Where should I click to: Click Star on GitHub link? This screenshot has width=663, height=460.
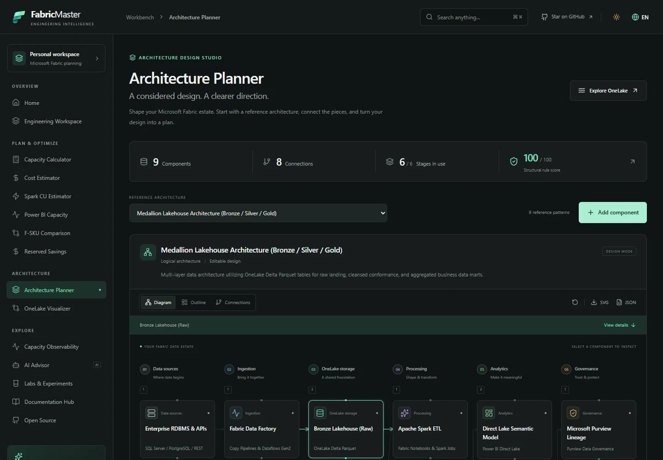567,17
